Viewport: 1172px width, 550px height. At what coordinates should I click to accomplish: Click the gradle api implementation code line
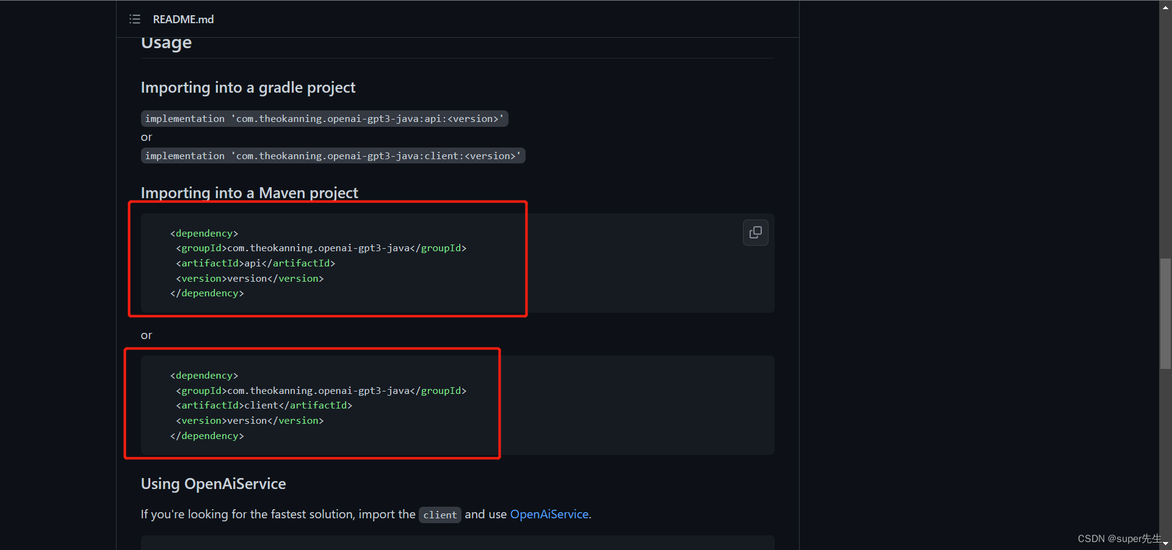coord(325,119)
